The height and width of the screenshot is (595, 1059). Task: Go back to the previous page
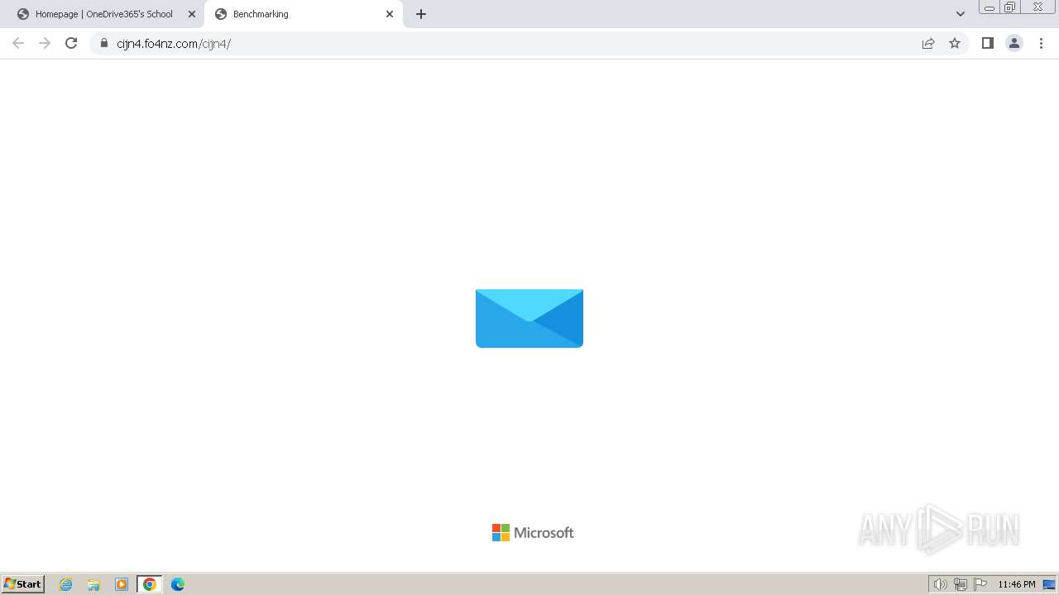[18, 43]
